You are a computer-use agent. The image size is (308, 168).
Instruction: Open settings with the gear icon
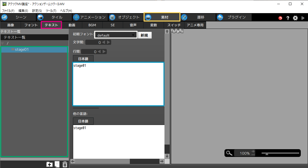pyautogui.click(x=295, y=18)
